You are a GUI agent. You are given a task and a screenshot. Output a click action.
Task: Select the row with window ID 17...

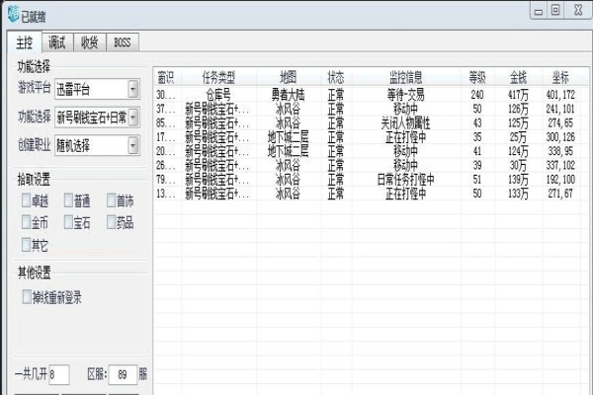click(371, 137)
